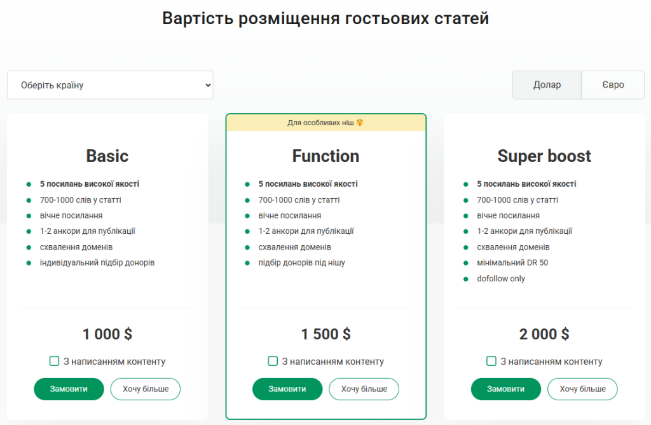Screen dimensions: 651x425
Task: Order the Super boost plan
Action: point(505,389)
